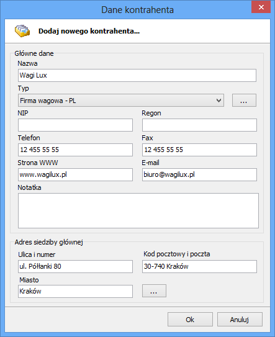Screen dimensions: 275x337
Task: Open the ellipsis button beside Miasto
Action: 154,291
